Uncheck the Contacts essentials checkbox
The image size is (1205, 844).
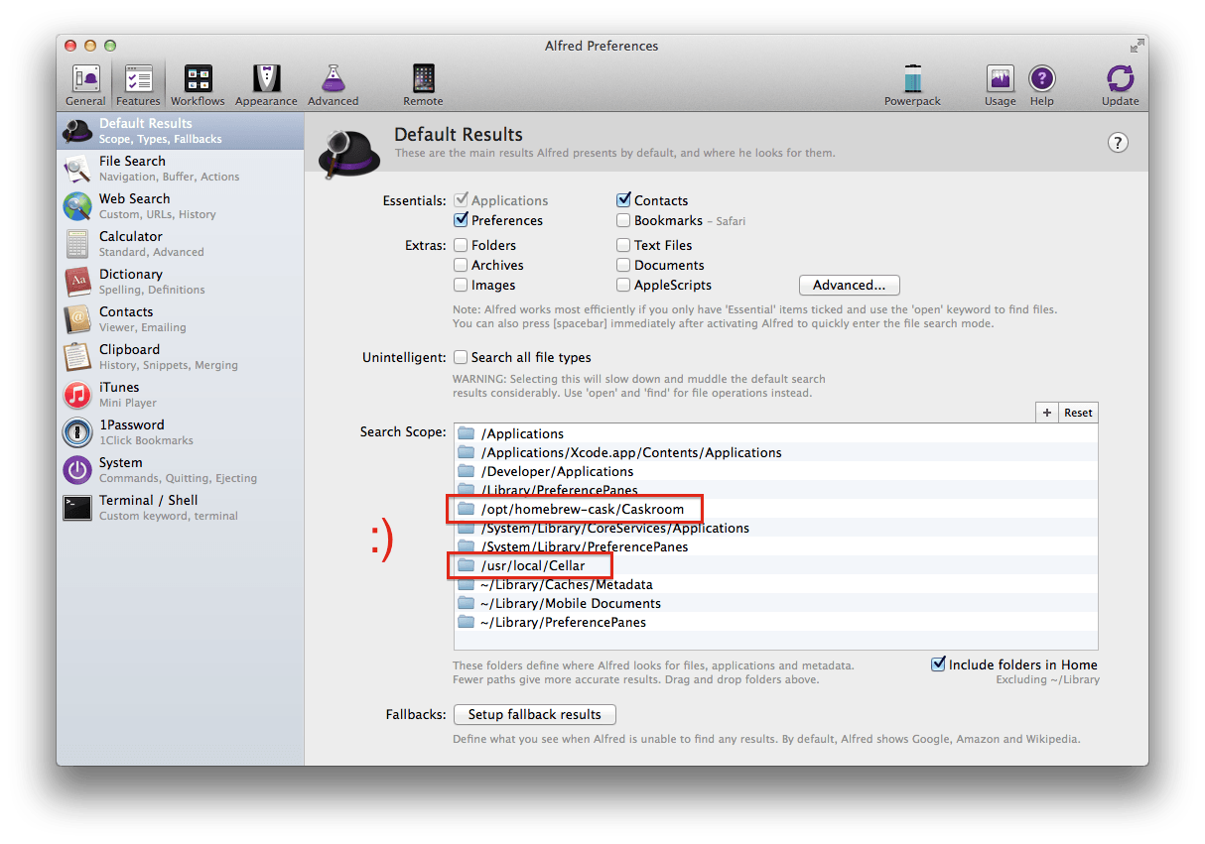(x=623, y=200)
